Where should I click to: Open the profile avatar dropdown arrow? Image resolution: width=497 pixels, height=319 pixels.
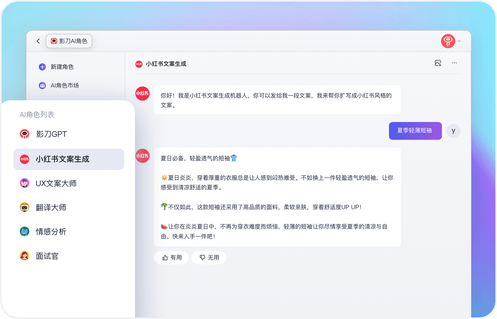459,42
